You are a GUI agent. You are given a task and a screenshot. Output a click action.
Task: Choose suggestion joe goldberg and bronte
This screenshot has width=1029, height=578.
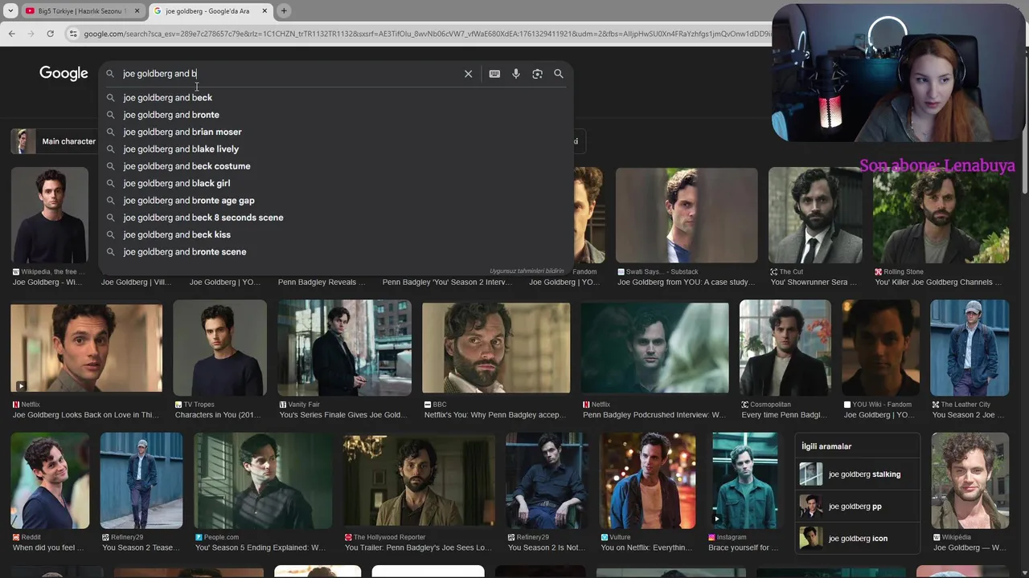coord(336,115)
